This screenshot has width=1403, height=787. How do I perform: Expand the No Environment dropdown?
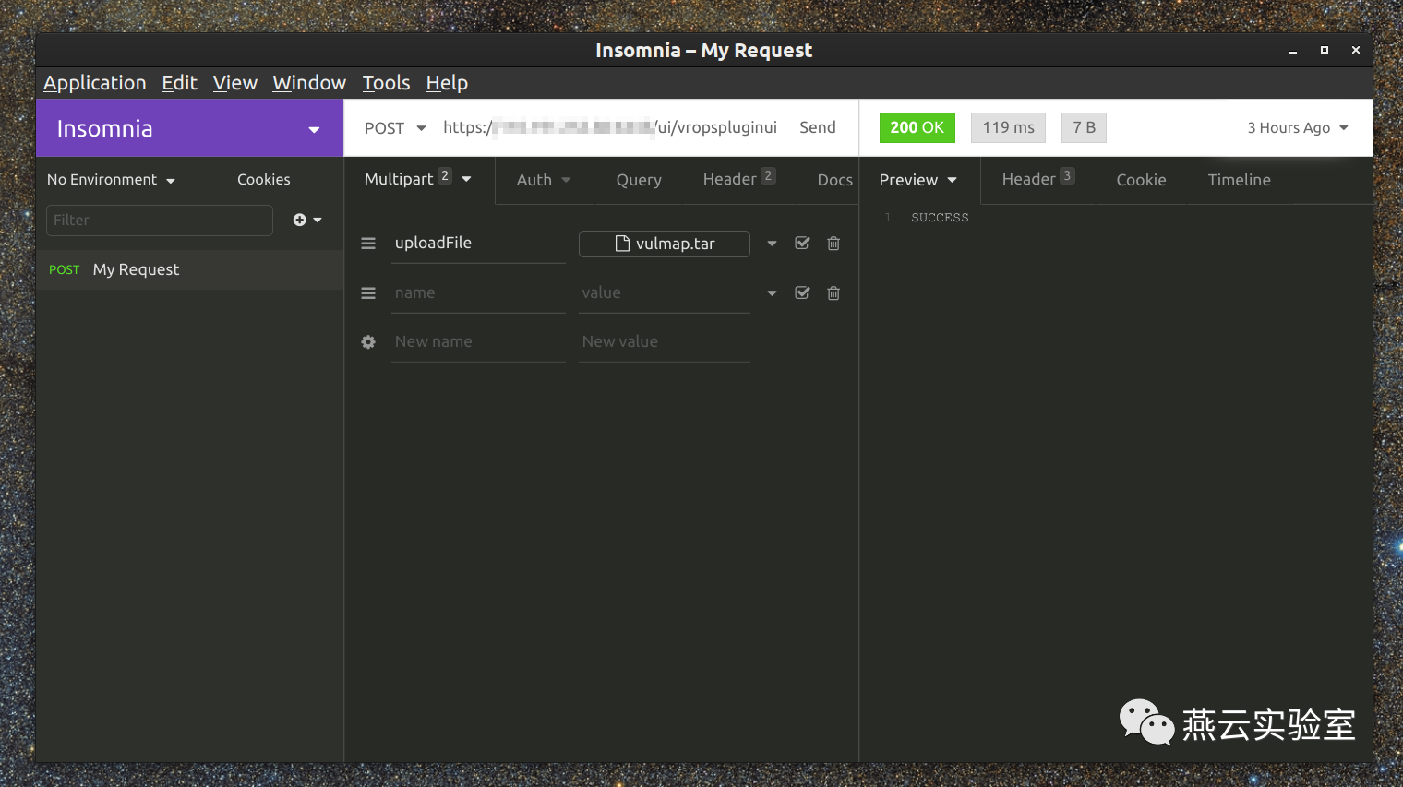point(111,180)
